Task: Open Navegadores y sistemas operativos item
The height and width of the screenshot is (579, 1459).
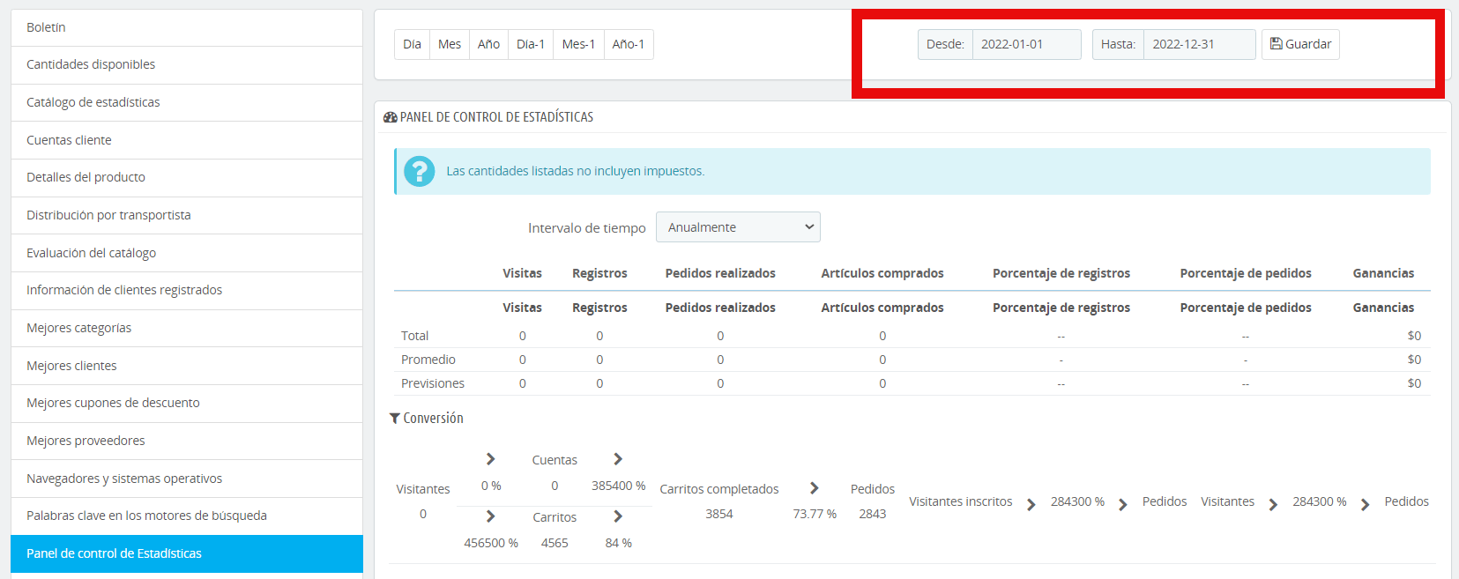Action: point(187,479)
